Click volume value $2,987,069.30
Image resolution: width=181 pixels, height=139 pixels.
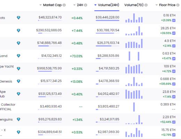tap(109, 132)
